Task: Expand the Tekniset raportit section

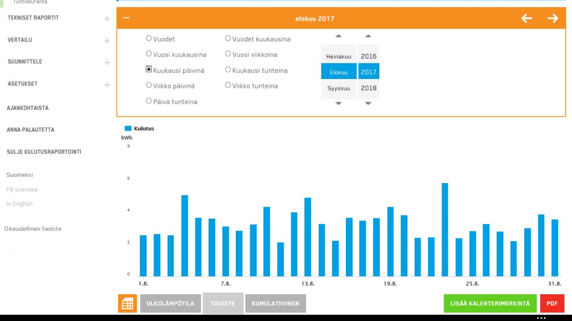Action: (x=107, y=19)
